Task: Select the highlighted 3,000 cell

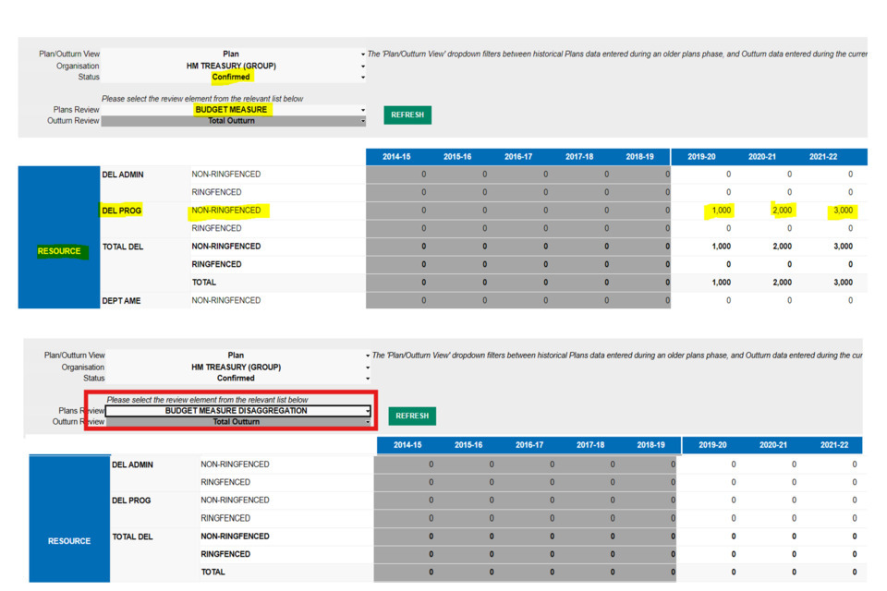Action: click(x=843, y=211)
